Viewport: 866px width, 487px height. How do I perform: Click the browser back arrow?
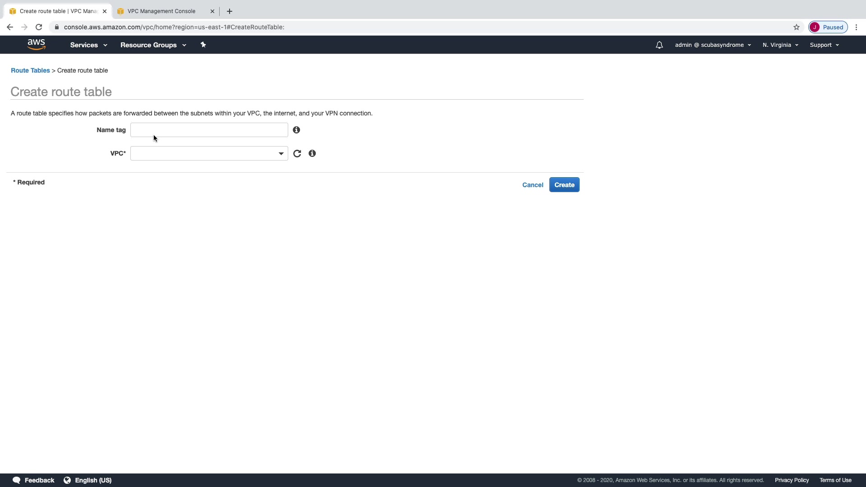(x=10, y=27)
